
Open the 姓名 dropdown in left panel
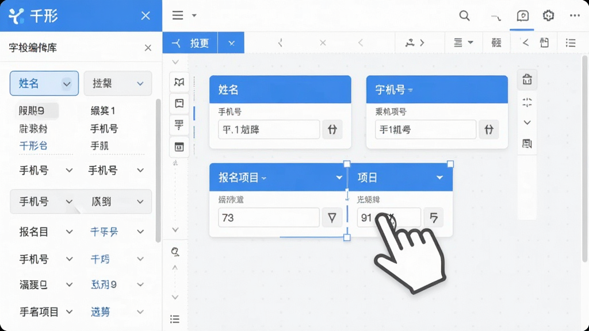point(44,83)
